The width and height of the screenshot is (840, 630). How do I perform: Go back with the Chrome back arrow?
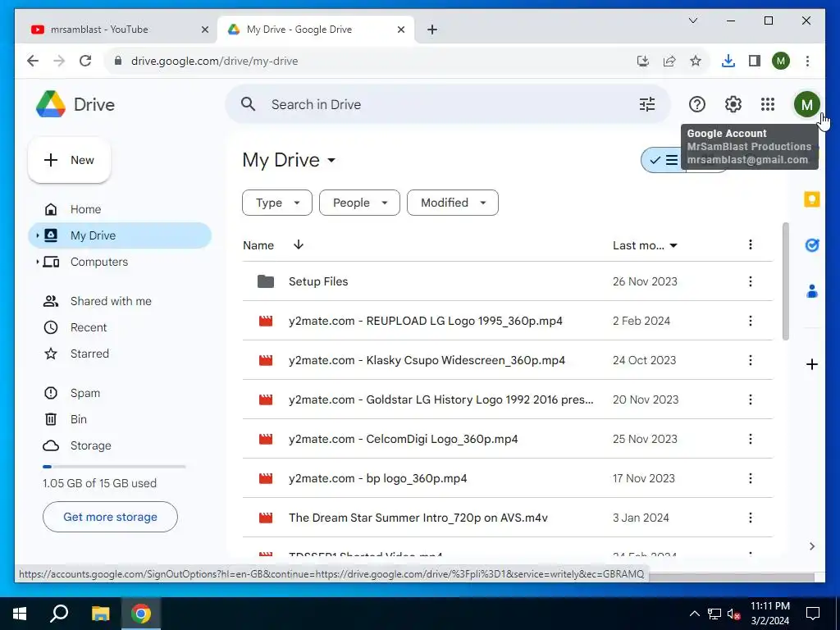click(x=33, y=61)
